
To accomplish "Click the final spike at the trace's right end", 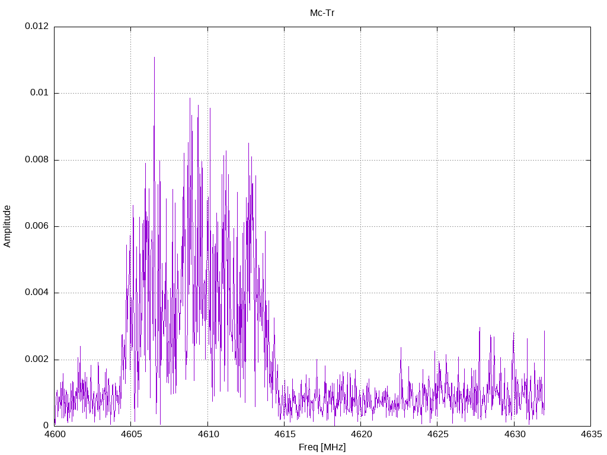I will [544, 332].
